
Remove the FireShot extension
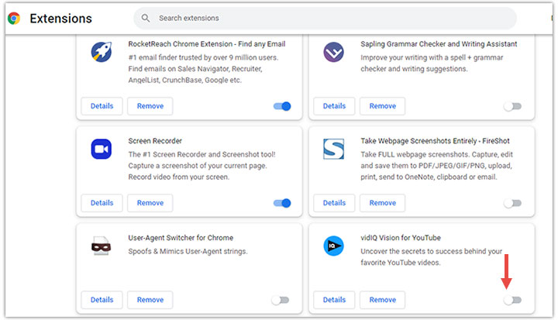coord(383,203)
